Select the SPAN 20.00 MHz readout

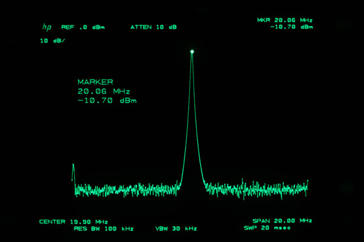(282, 221)
